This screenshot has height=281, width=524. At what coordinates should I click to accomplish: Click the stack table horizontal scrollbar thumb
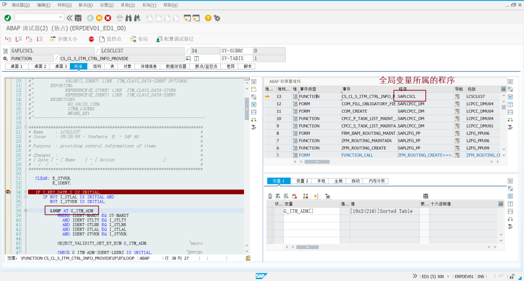pyautogui.click(x=317, y=162)
